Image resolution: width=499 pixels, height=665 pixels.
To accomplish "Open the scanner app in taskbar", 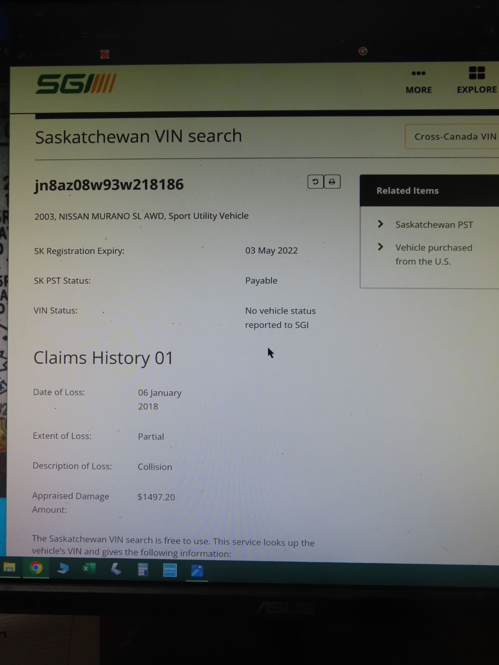I will 116,569.
